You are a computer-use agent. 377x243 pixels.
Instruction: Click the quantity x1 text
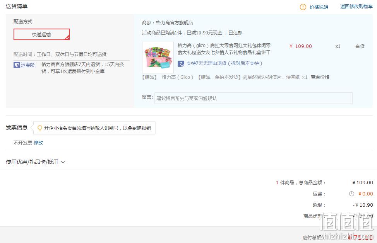click(x=338, y=46)
